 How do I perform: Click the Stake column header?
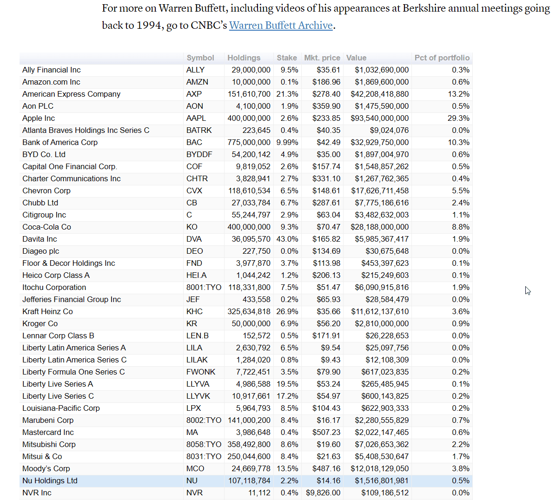[x=287, y=58]
